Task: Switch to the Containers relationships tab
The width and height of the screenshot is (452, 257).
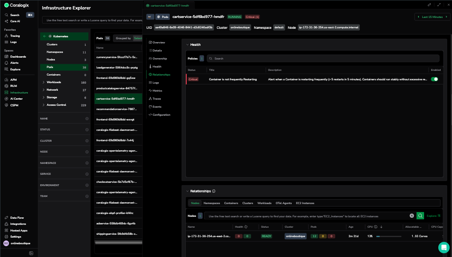Action: point(231,203)
